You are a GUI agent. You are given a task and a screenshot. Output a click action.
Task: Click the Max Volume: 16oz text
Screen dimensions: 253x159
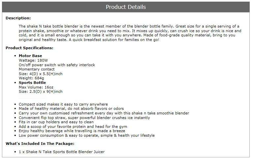(x=36, y=88)
